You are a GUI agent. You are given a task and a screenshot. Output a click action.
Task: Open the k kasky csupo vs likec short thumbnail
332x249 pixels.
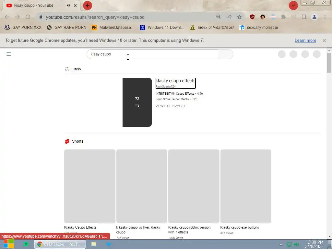pyautogui.click(x=142, y=186)
